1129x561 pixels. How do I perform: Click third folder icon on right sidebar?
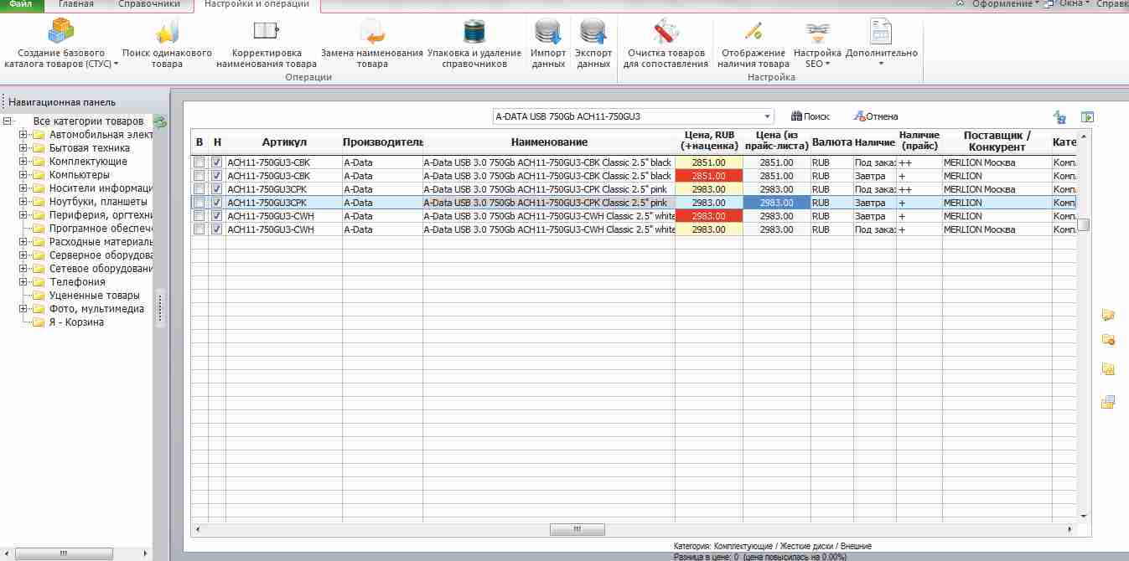(1107, 369)
